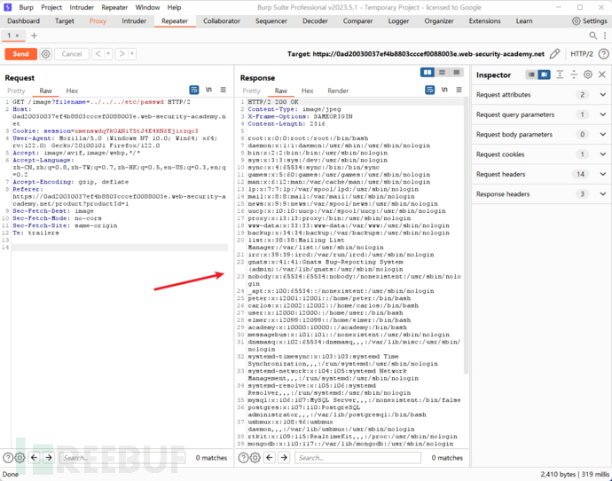
Task: Expand the Request headers section
Action: tap(603, 174)
